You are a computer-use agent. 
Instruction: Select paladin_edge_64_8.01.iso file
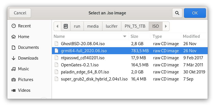click(130, 72)
